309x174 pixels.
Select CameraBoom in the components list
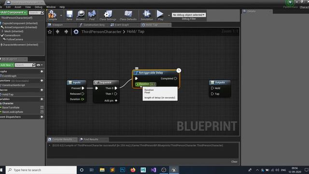point(12,35)
